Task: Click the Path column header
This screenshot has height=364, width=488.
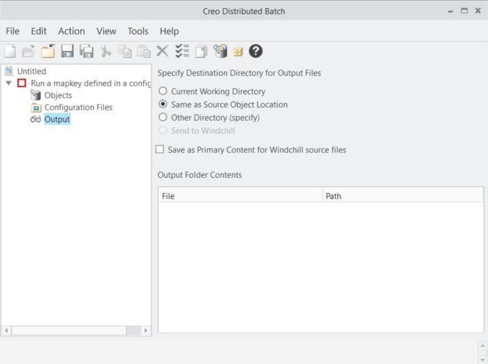Action: click(x=403, y=196)
